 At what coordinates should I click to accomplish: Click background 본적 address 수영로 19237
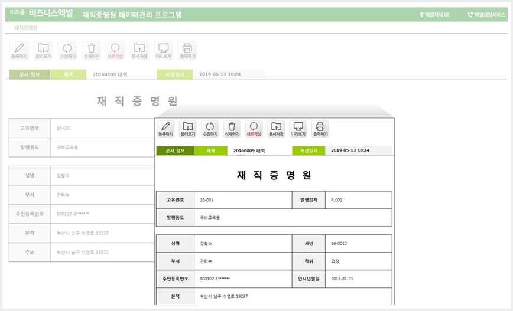[x=83, y=233]
